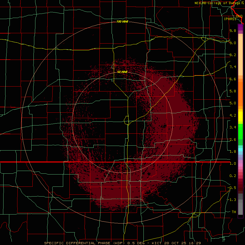
Task: Click the 0.2 legend value
Action: 233,176
